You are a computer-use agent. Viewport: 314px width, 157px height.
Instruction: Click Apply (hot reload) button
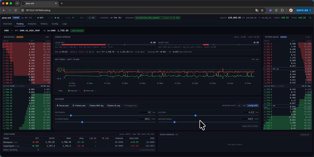[250, 126]
